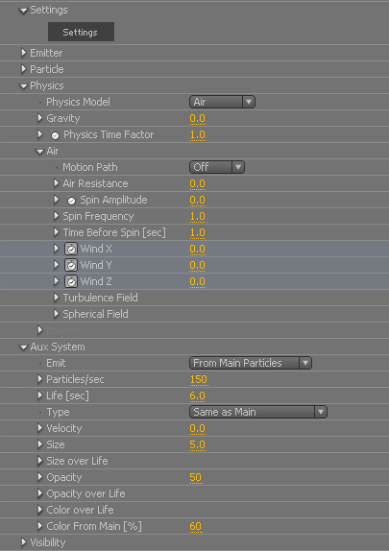Toggle the Wind Z stopwatch icon
The image size is (389, 551).
click(71, 281)
